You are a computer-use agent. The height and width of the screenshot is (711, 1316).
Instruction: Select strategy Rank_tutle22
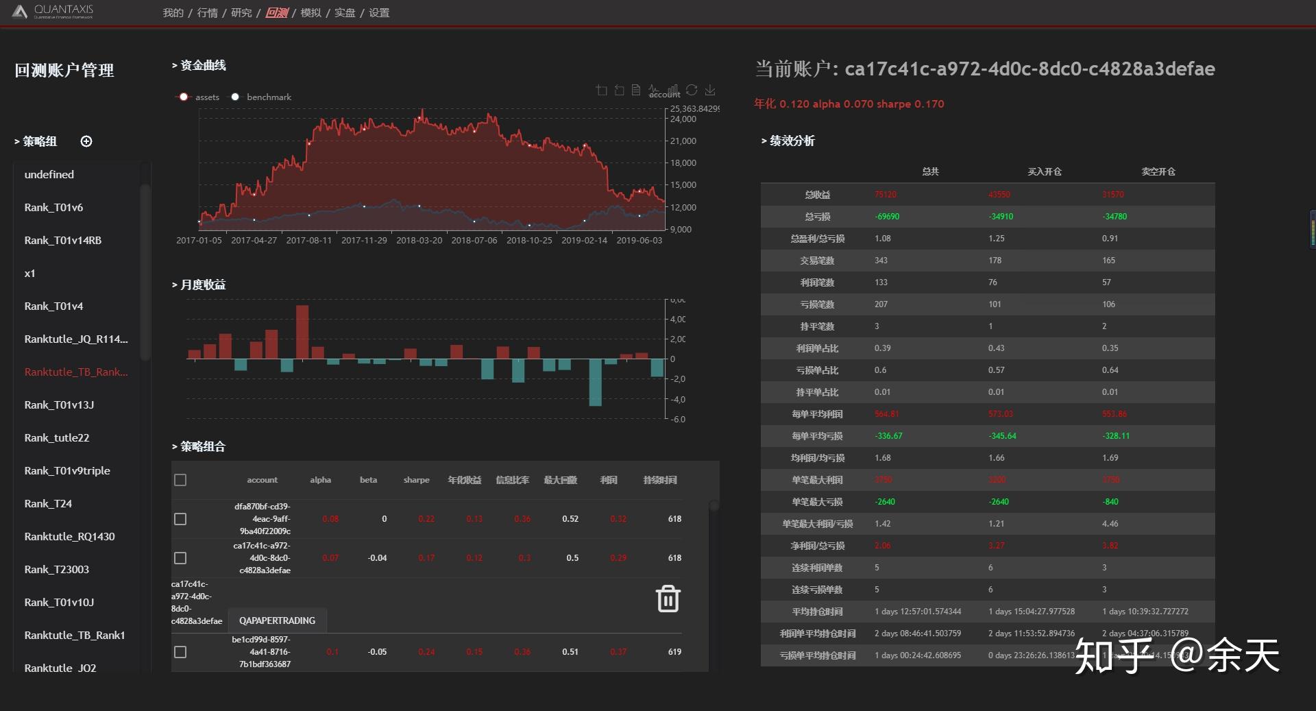click(x=57, y=438)
